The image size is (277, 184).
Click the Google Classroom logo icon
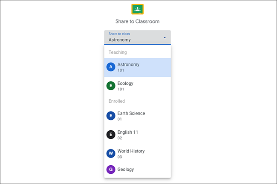click(x=138, y=9)
